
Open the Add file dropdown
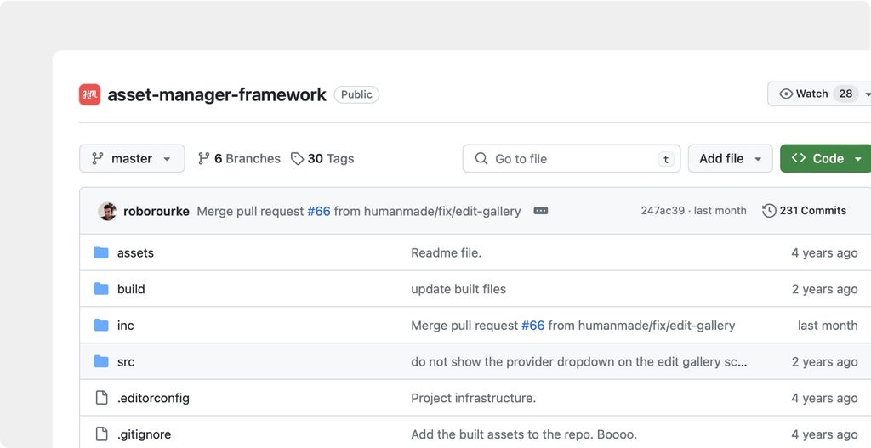click(x=730, y=159)
